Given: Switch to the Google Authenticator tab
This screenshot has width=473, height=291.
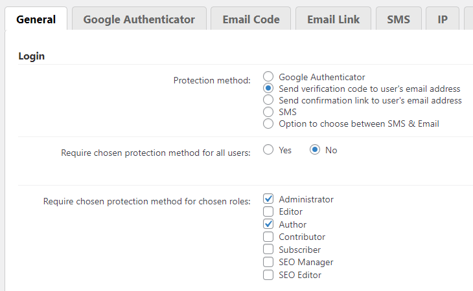Looking at the screenshot, I should 139,19.
